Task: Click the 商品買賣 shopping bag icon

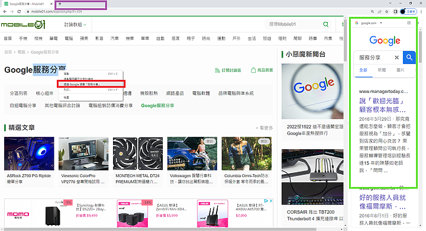Action: [x=253, y=70]
